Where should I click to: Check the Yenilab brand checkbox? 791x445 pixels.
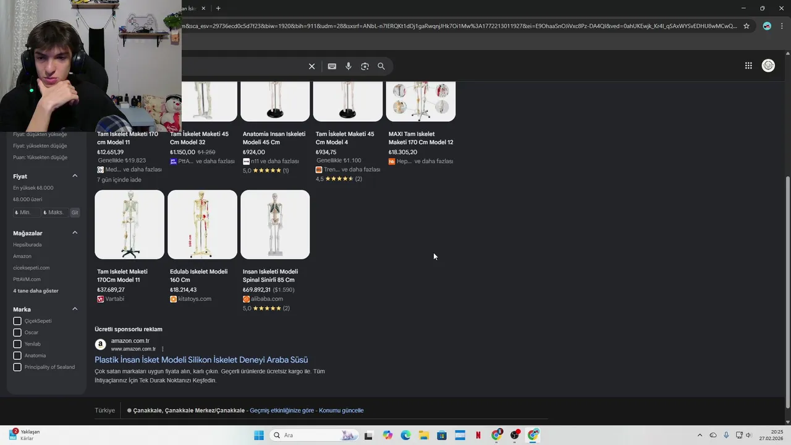coord(17,344)
